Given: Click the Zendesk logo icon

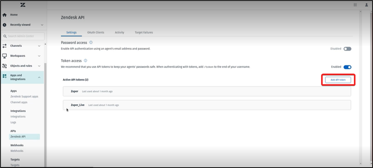Looking at the screenshot, I should point(23,5).
